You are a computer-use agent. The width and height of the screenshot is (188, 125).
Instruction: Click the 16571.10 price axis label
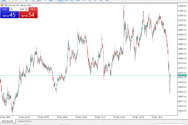point(182,101)
